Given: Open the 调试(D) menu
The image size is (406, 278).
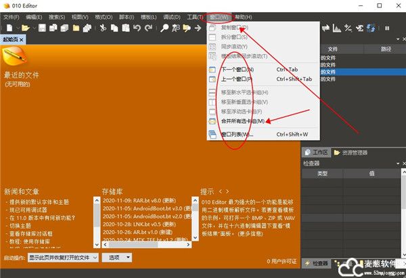Looking at the screenshot, I should [x=172, y=17].
